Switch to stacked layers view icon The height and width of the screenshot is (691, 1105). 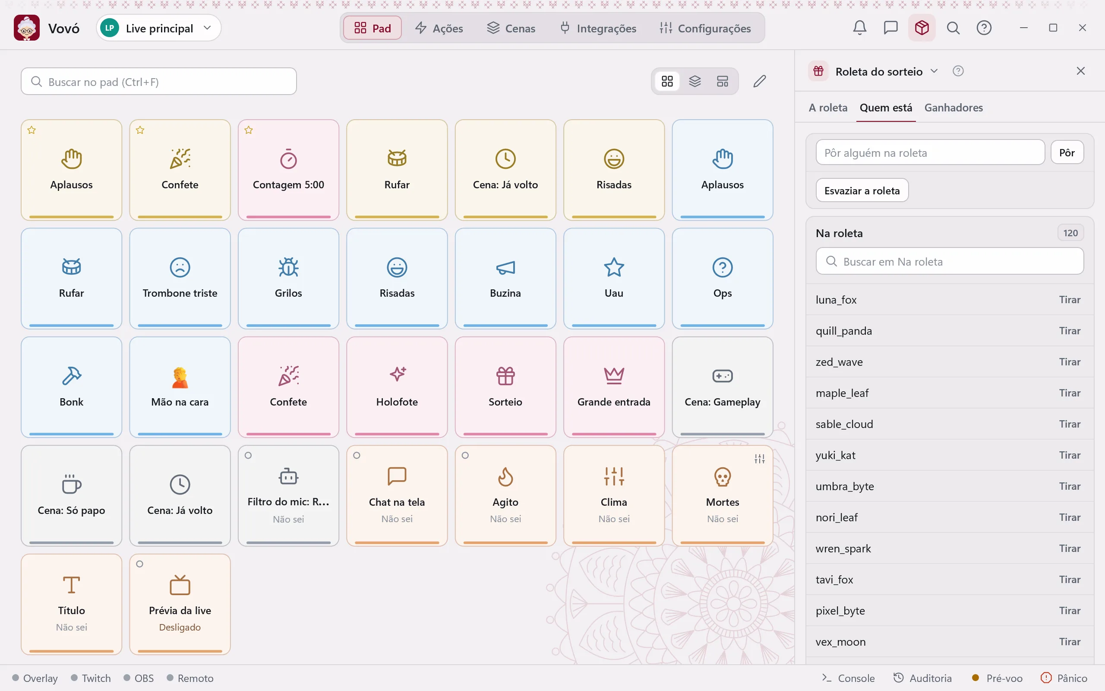695,81
